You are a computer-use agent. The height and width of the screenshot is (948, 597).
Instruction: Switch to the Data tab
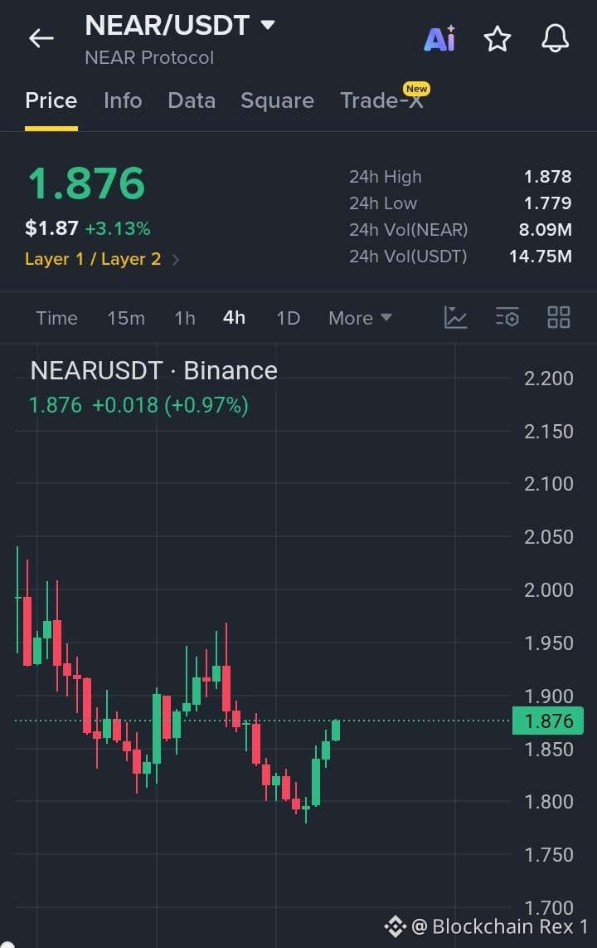click(x=192, y=100)
